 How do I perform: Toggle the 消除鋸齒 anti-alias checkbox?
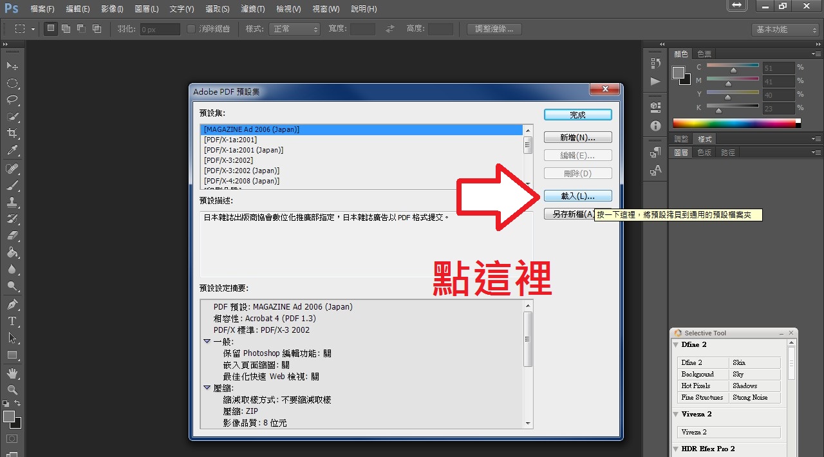tap(191, 29)
